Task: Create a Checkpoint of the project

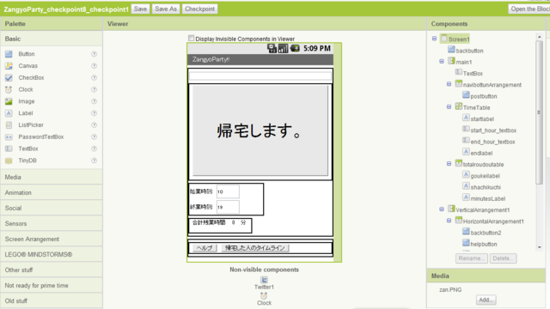Action: point(199,9)
